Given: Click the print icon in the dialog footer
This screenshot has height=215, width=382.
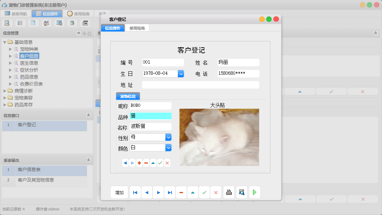Looking at the screenshot, I should pos(229,192).
